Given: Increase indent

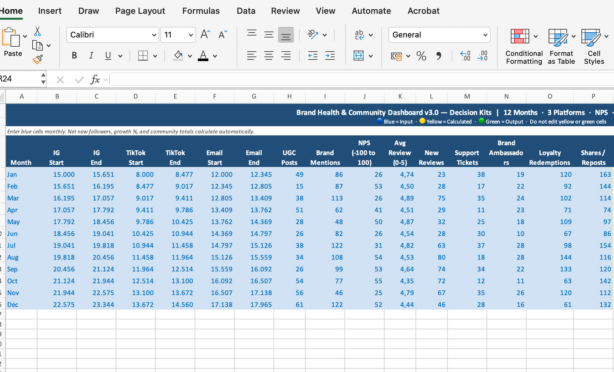Looking at the screenshot, I should (330, 55).
